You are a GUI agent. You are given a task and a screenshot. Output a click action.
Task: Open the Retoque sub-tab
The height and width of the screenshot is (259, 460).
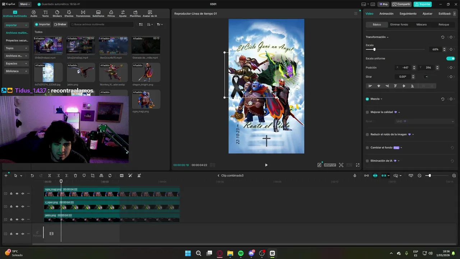click(x=444, y=24)
